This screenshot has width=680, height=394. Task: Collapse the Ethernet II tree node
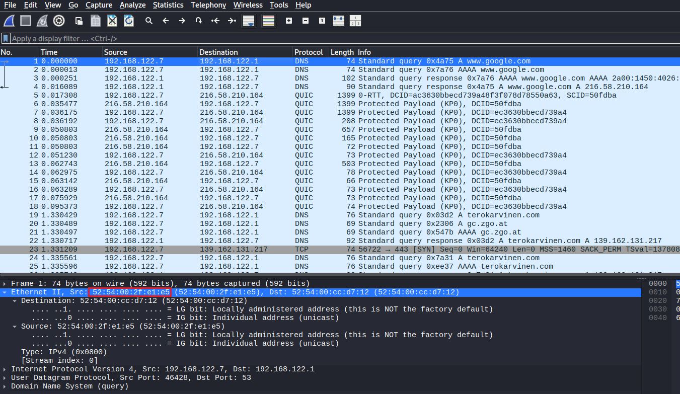tap(5, 292)
